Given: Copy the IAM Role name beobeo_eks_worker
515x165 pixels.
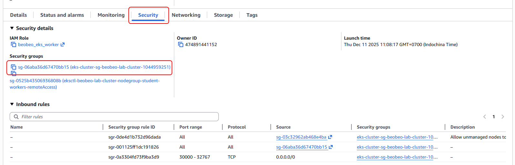Looking at the screenshot, I should pyautogui.click(x=14, y=44).
